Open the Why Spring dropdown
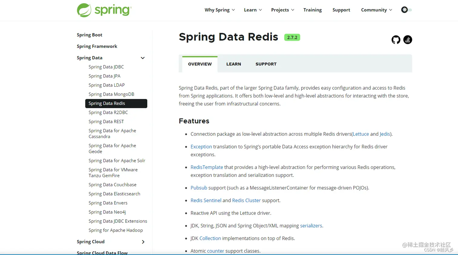This screenshot has height=255, width=458. click(x=220, y=10)
